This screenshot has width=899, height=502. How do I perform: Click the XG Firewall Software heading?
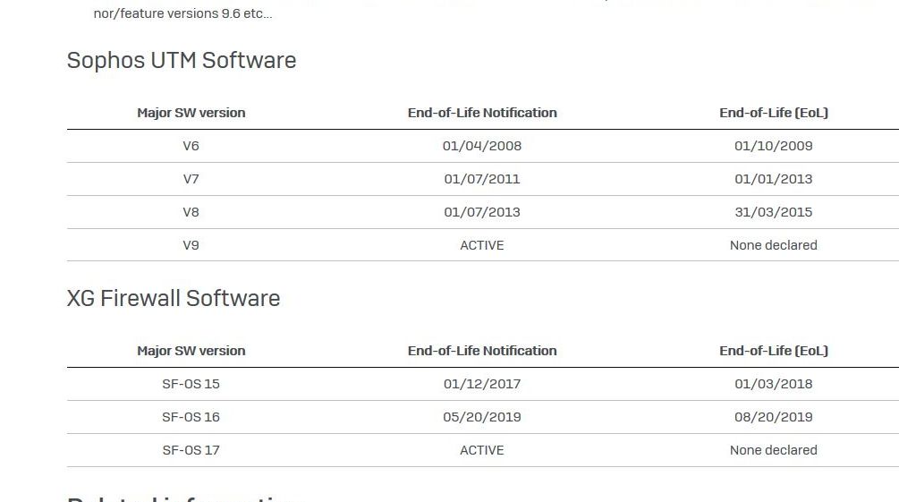point(174,298)
